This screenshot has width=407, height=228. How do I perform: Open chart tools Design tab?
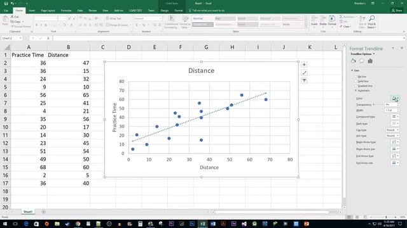pos(165,11)
